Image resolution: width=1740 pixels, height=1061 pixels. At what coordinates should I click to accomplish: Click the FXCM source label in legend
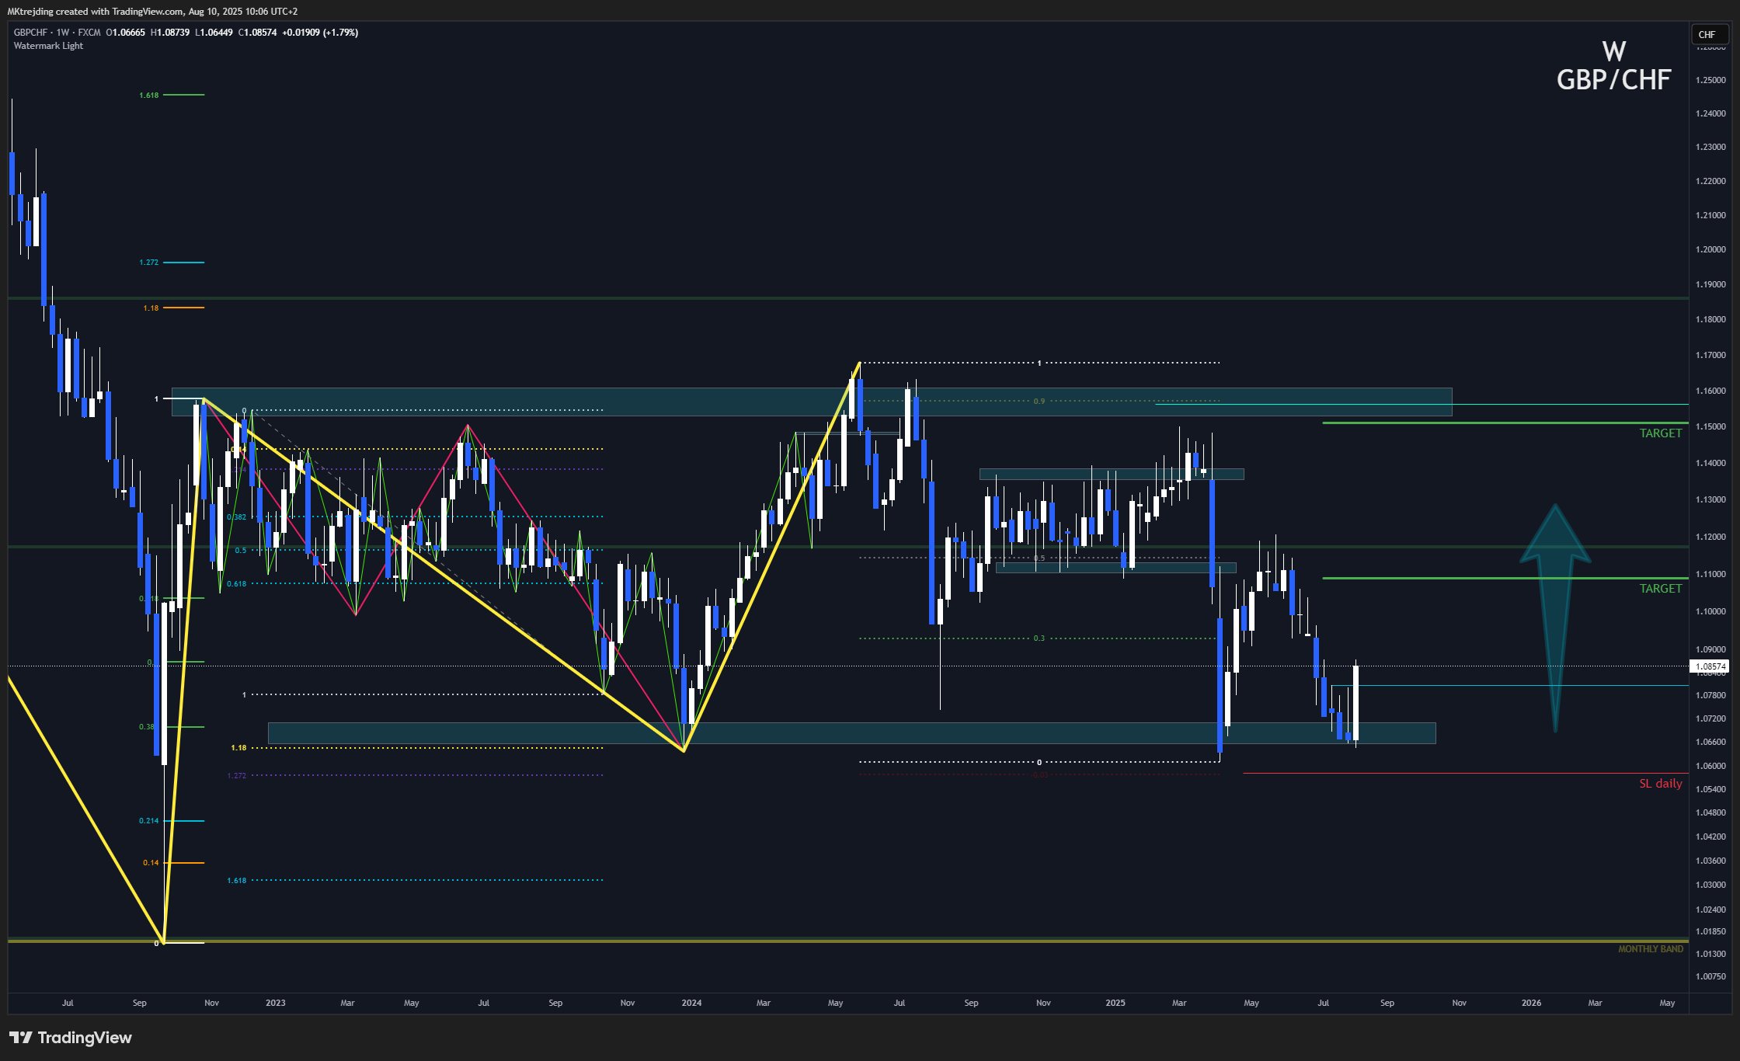point(89,33)
